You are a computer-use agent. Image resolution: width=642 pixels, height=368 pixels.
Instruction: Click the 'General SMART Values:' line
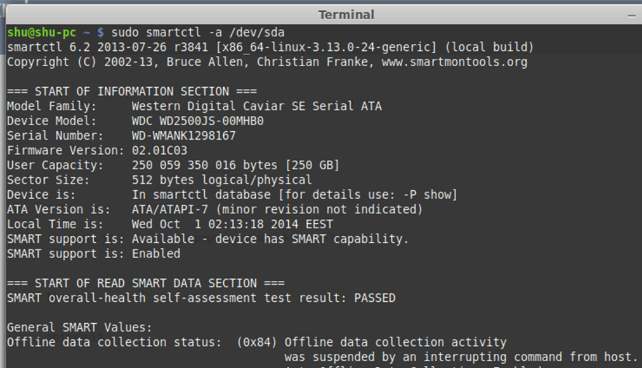tap(79, 328)
